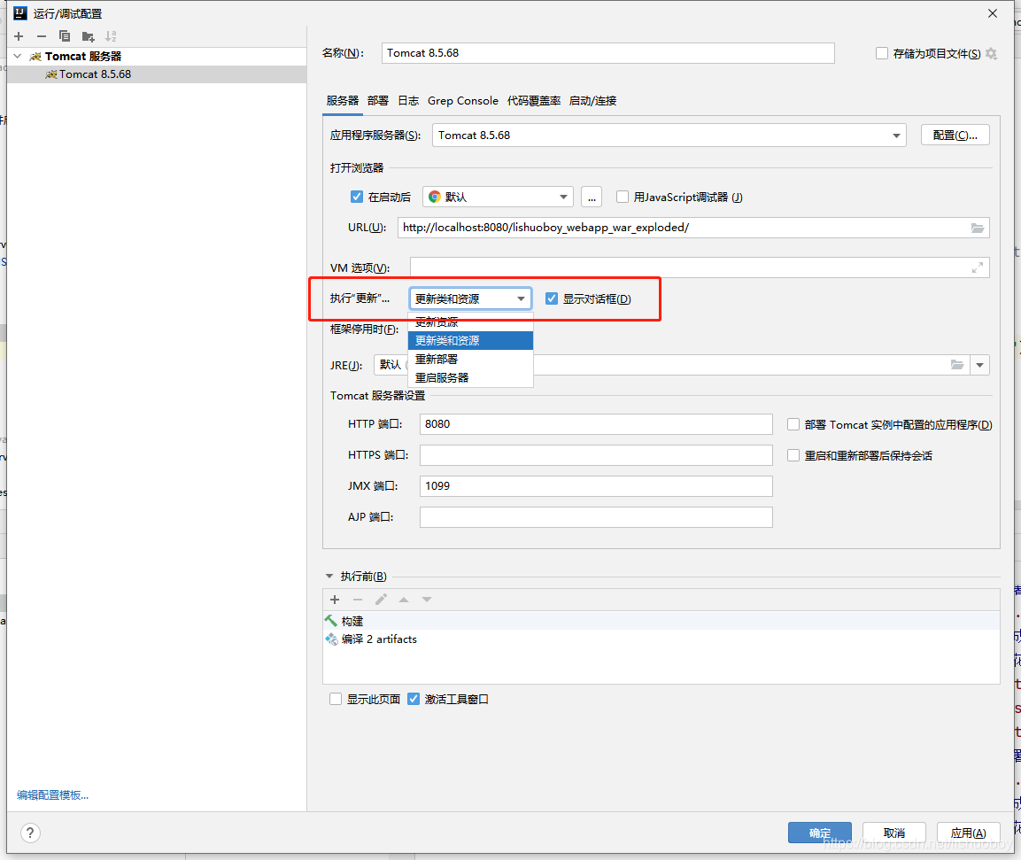Click into the URL input field

[684, 228]
